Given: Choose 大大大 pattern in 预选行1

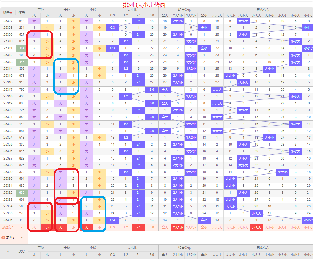Looking at the screenshot, I should (217, 227).
